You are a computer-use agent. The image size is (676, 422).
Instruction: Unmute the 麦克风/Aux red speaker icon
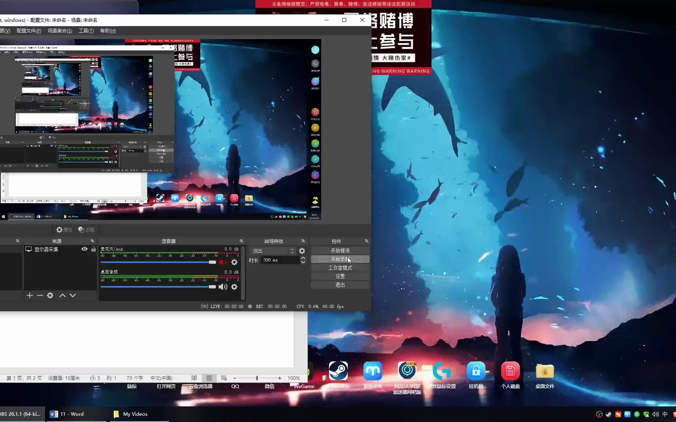223,262
